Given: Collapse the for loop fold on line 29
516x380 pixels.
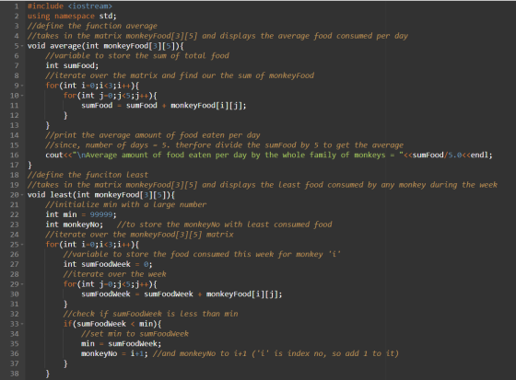Looking at the screenshot, I should (x=22, y=284).
